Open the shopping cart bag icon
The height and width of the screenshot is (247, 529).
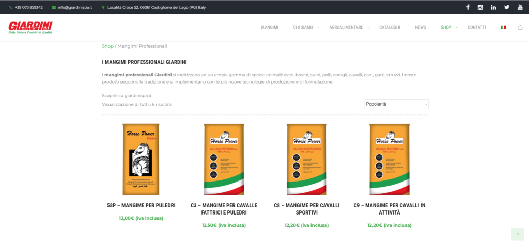click(x=520, y=28)
